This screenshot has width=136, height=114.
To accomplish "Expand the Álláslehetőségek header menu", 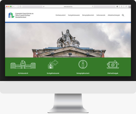I will tap(114, 15).
